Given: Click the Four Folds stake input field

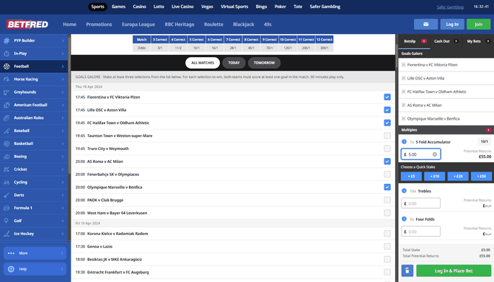Looking at the screenshot, I should point(420,232).
